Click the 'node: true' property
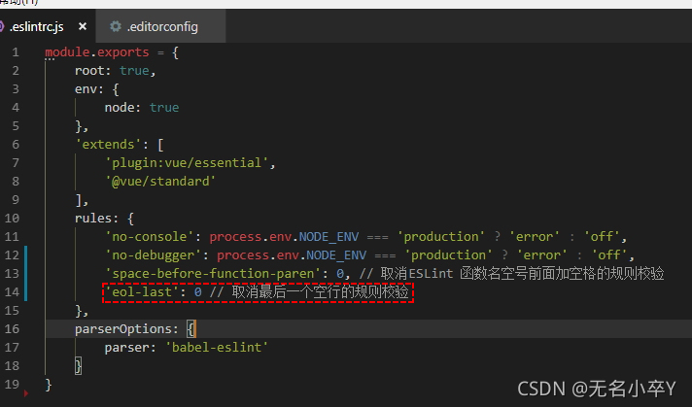 pos(141,108)
